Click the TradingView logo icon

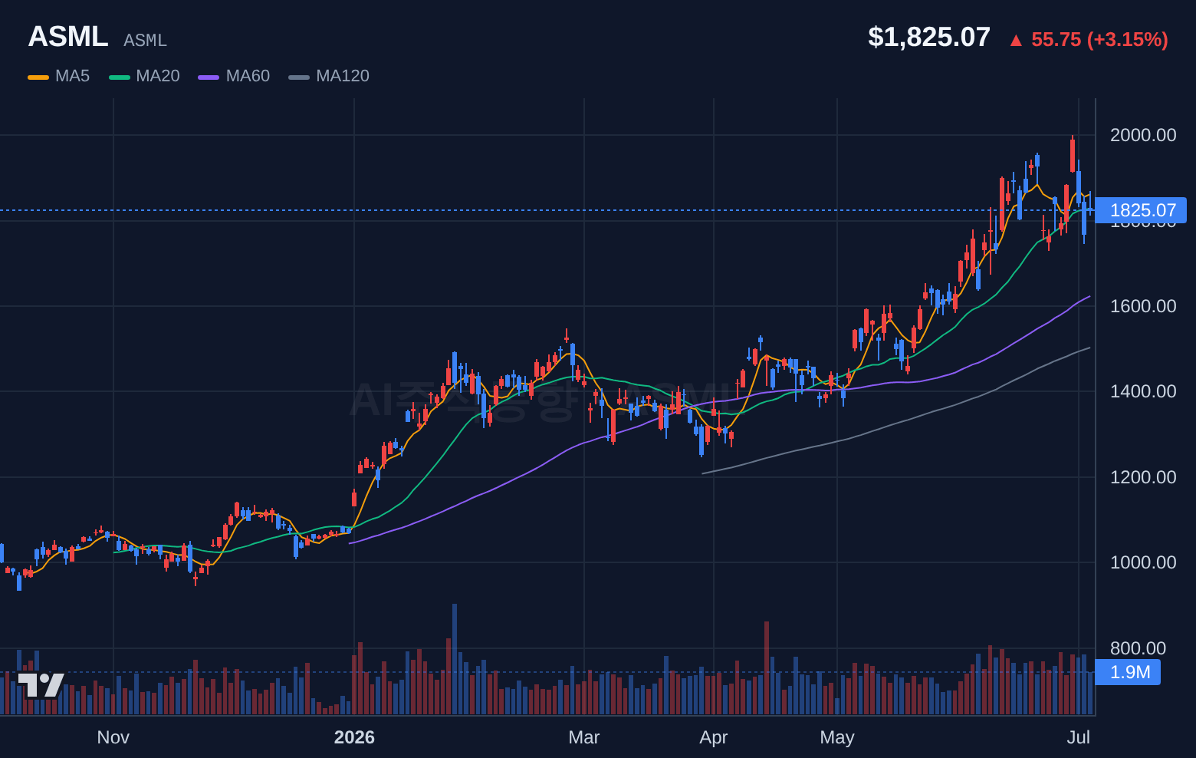(41, 684)
